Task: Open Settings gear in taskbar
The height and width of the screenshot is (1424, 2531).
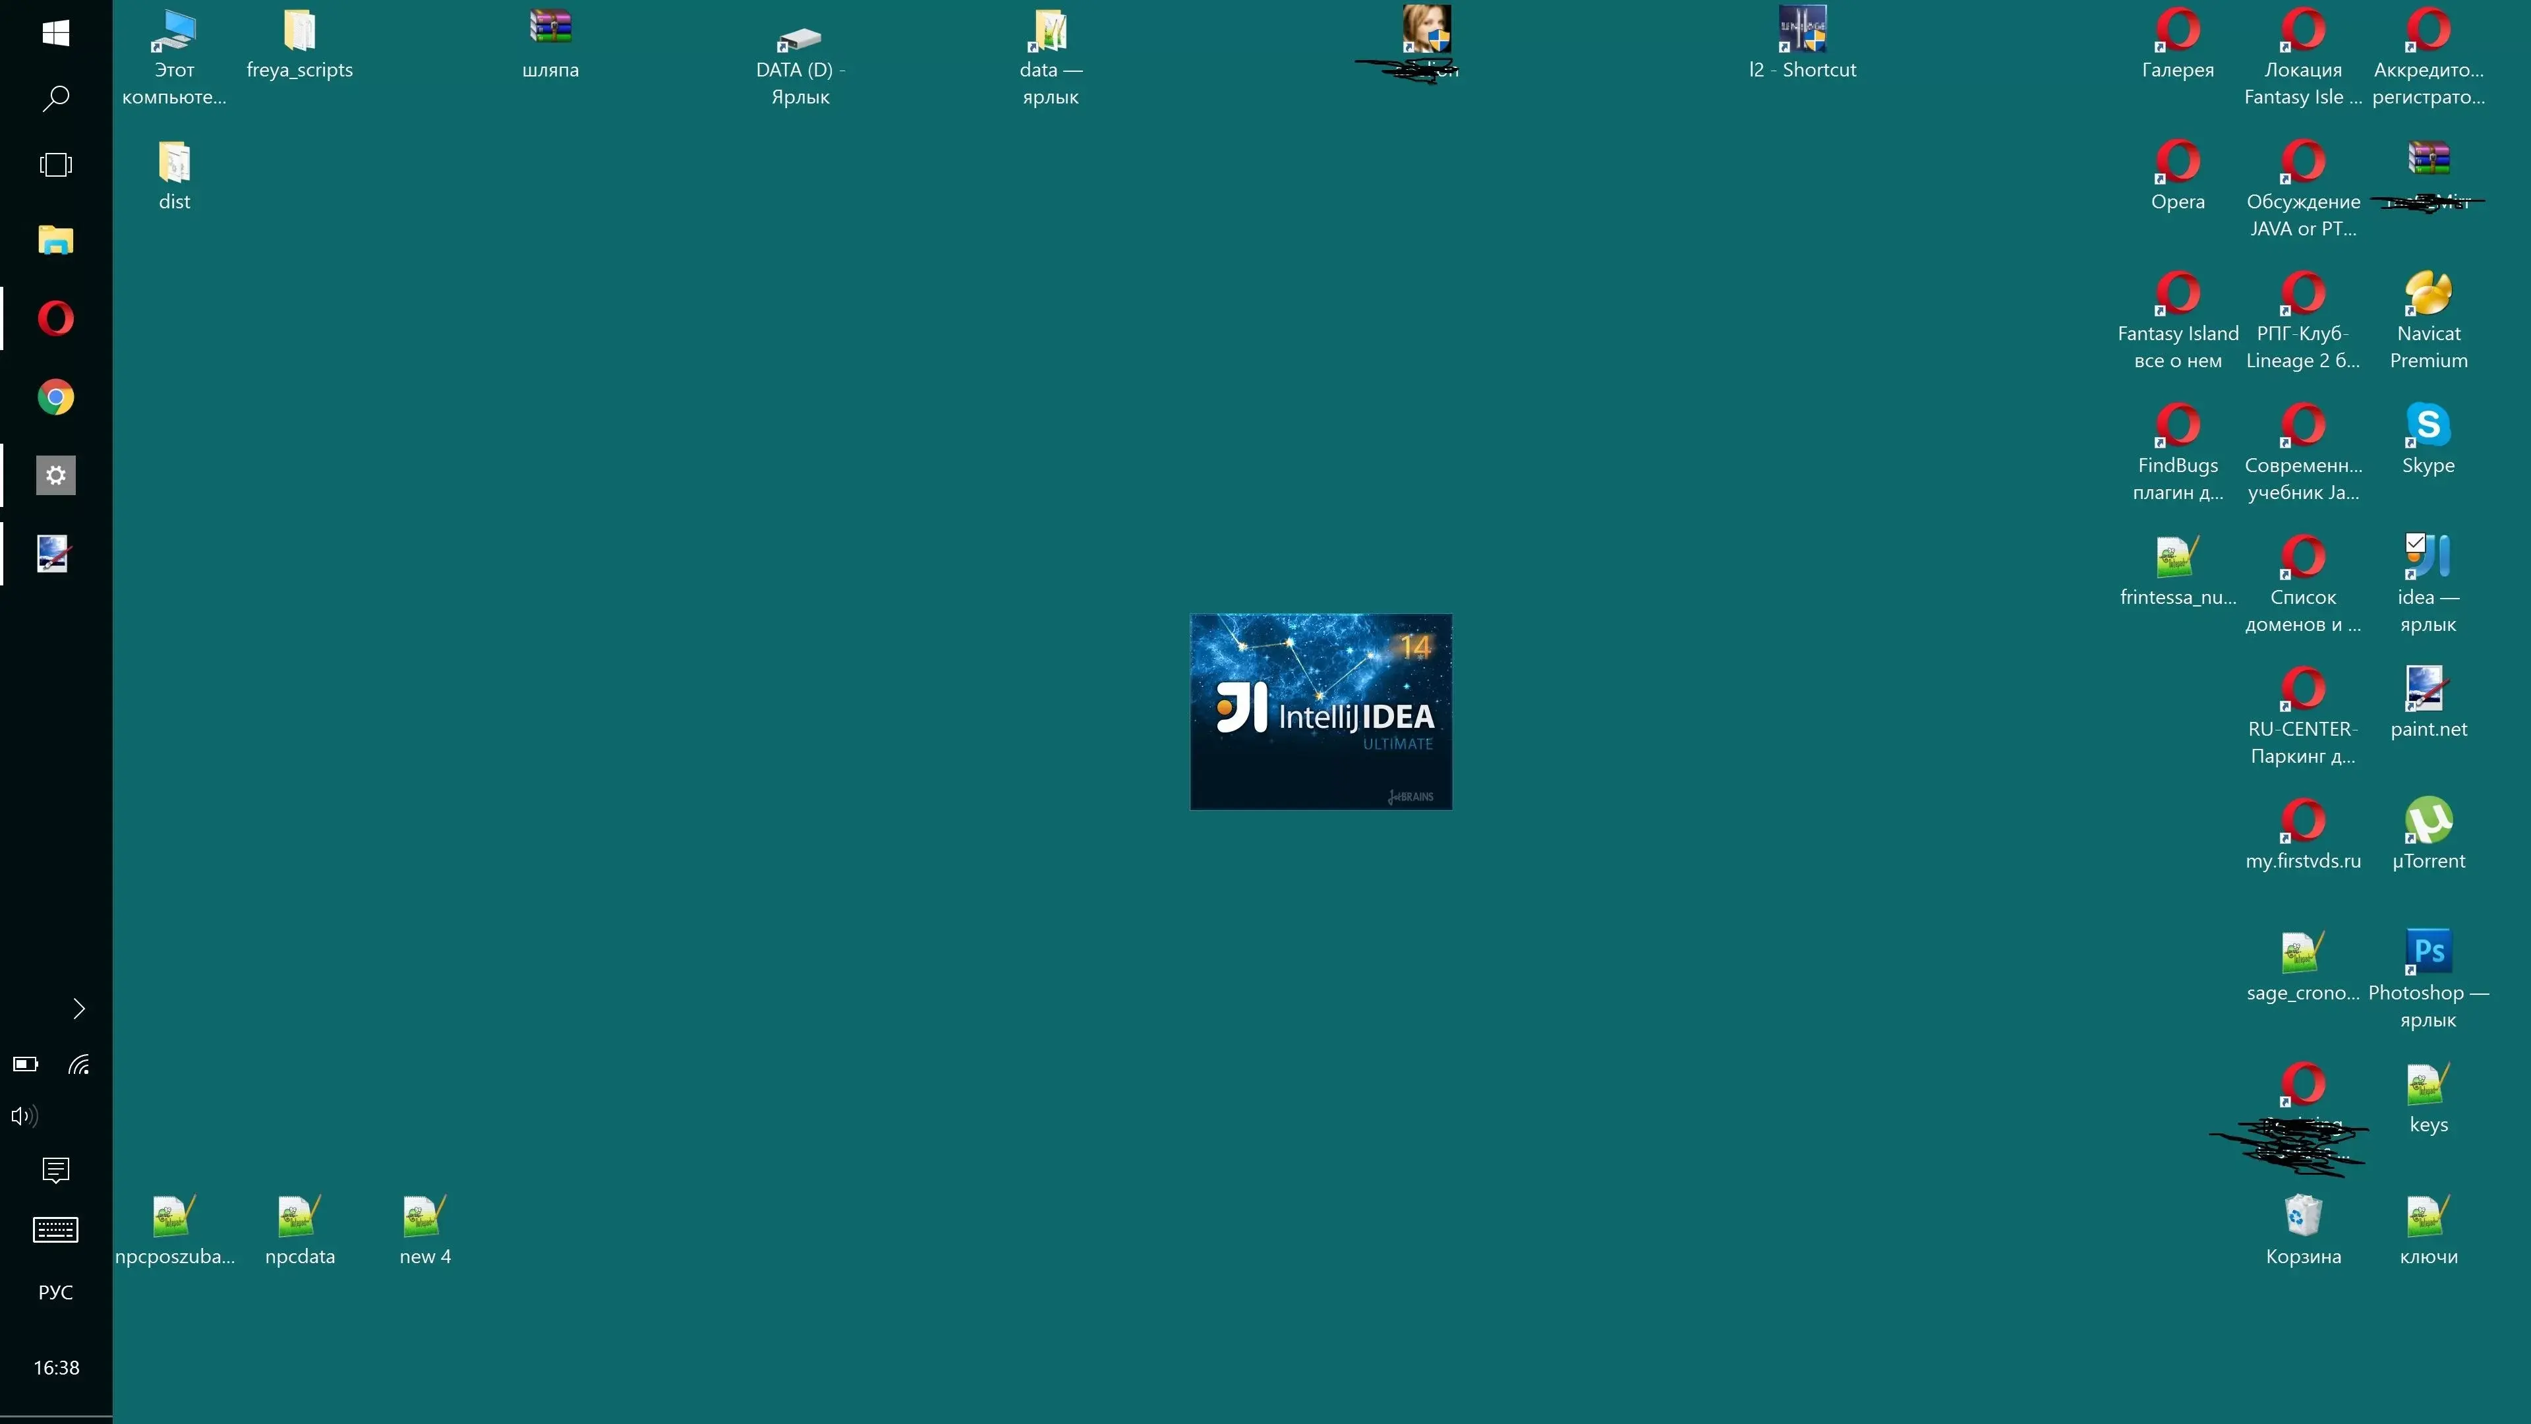Action: 56,475
